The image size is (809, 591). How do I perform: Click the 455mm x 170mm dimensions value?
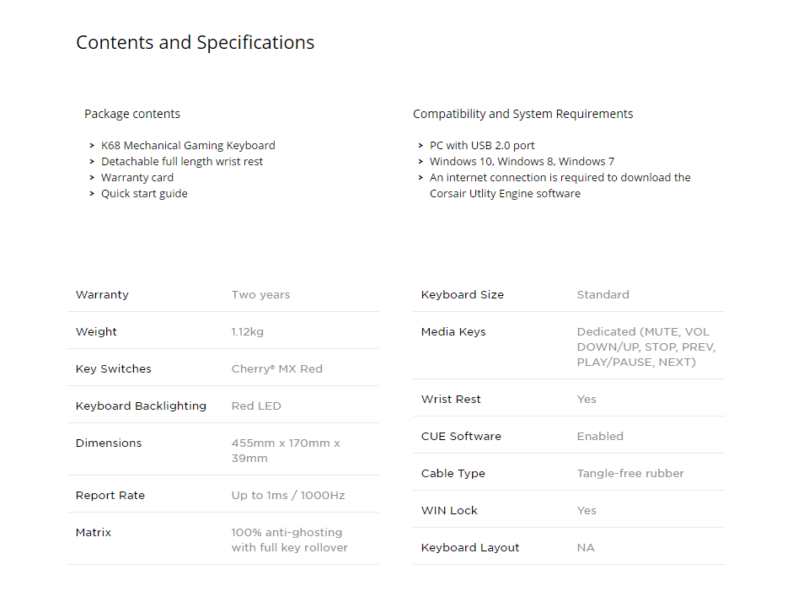click(x=286, y=450)
